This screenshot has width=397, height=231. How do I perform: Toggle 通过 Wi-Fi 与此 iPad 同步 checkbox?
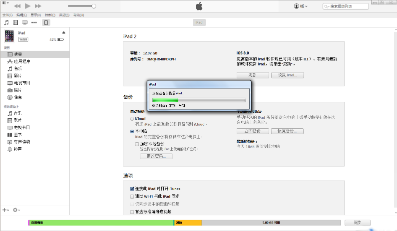(x=132, y=197)
